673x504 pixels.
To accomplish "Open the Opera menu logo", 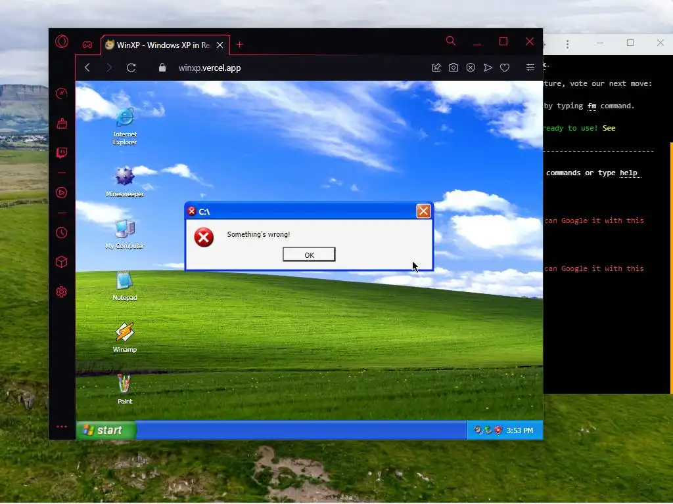I will pyautogui.click(x=62, y=41).
